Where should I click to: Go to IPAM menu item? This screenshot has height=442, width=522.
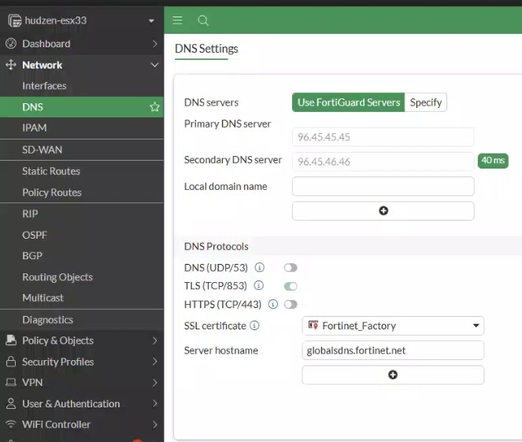pyautogui.click(x=82, y=128)
